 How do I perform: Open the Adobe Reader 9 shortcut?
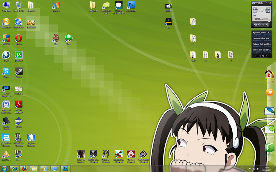pyautogui.click(x=19, y=107)
